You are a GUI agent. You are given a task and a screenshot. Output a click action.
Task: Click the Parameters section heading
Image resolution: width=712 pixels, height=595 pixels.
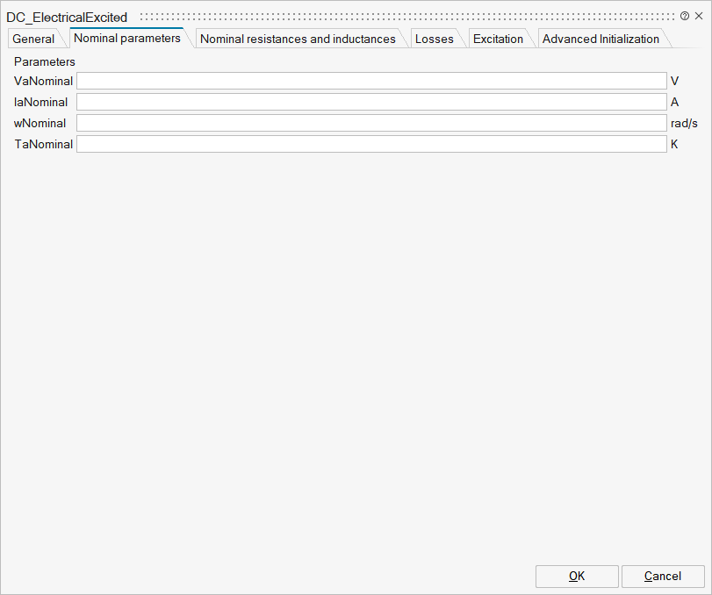point(45,62)
